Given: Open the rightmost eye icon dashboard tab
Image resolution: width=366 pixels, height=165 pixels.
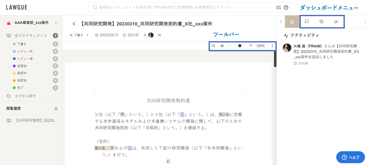Looking at the screenshot, I should click(x=336, y=22).
